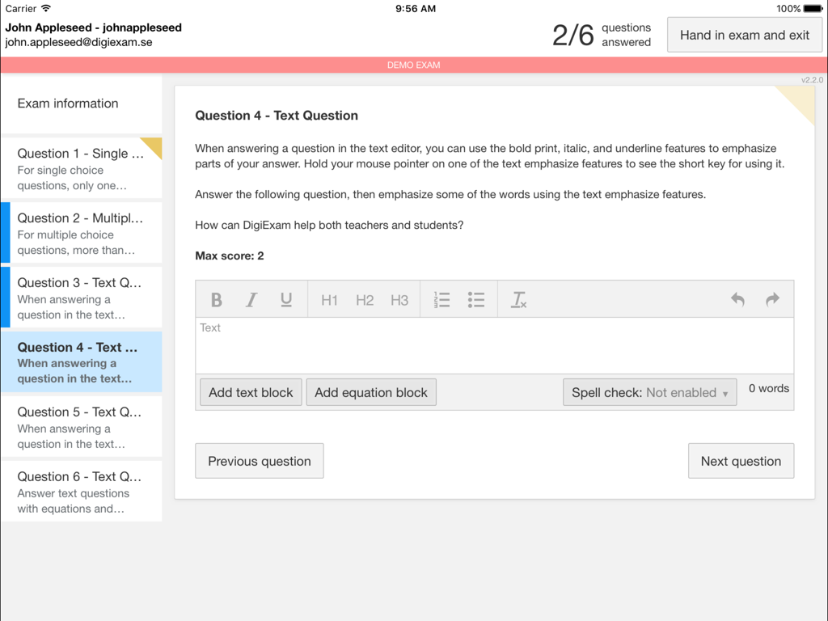Image resolution: width=828 pixels, height=621 pixels.
Task: Go to the Next question
Action: [741, 460]
